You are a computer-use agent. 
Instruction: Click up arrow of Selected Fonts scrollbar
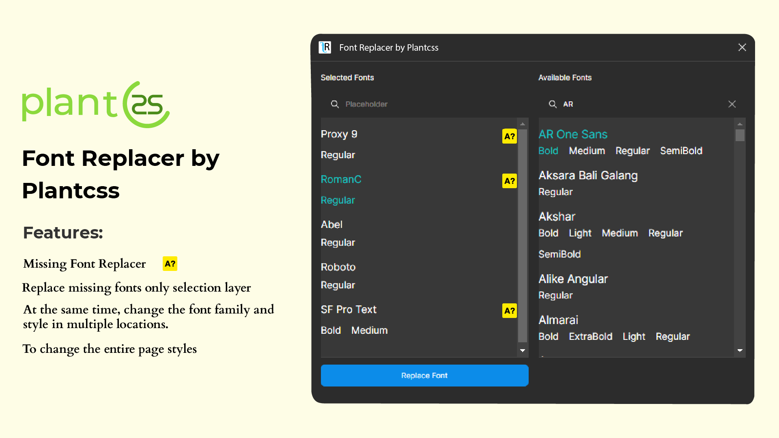tap(523, 124)
